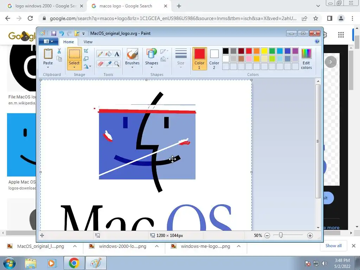Open Windows Explorer from taskbar
Screen dimensions: 360x270
(x=31, y=263)
